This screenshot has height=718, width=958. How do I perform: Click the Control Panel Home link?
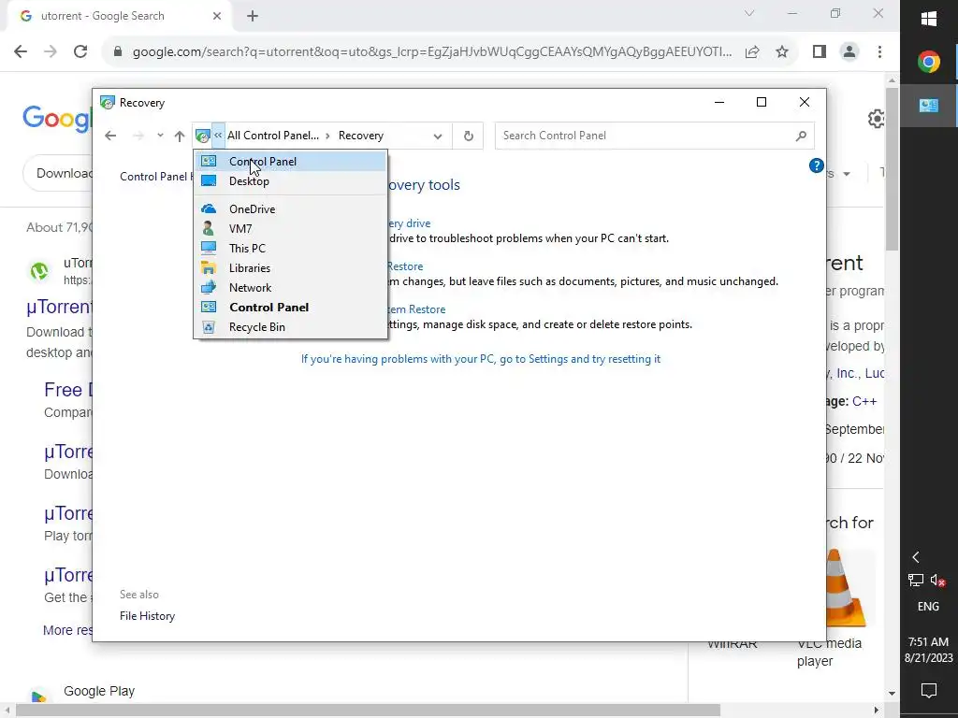[x=156, y=177]
